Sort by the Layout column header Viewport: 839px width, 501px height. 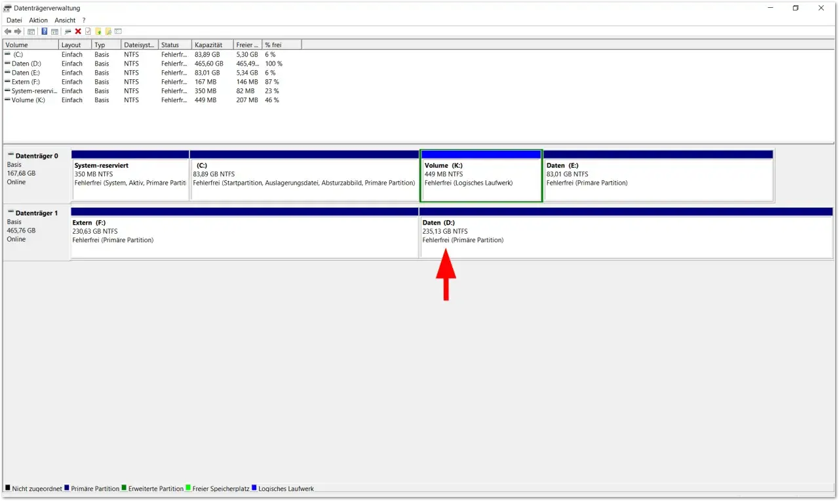[x=75, y=45]
